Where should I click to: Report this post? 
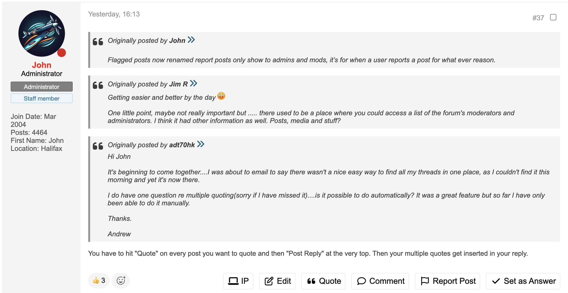coord(447,281)
